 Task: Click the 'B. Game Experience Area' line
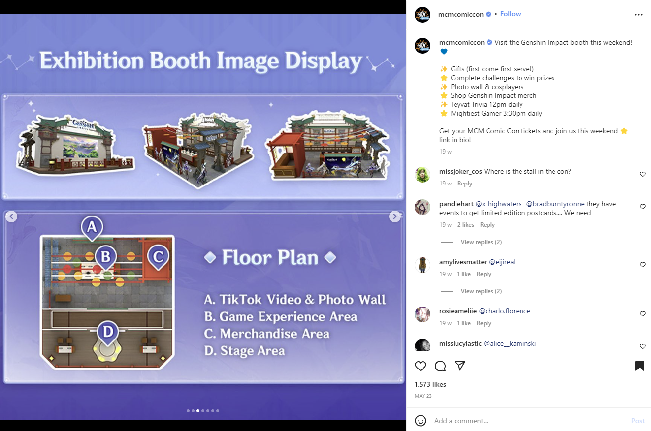[281, 317]
